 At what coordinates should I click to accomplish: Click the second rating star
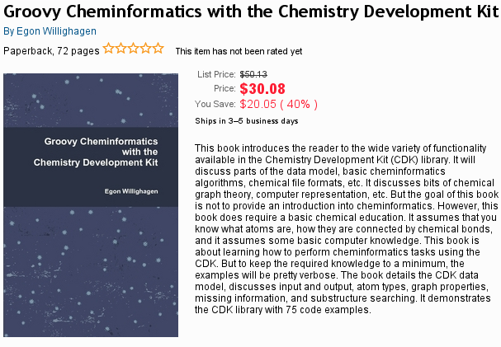121,48
